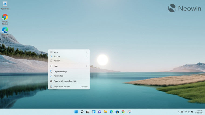Viewport: 205px width, 115px height.
Task: Click the OneDrive cloud tray icon
Action: coord(182,112)
